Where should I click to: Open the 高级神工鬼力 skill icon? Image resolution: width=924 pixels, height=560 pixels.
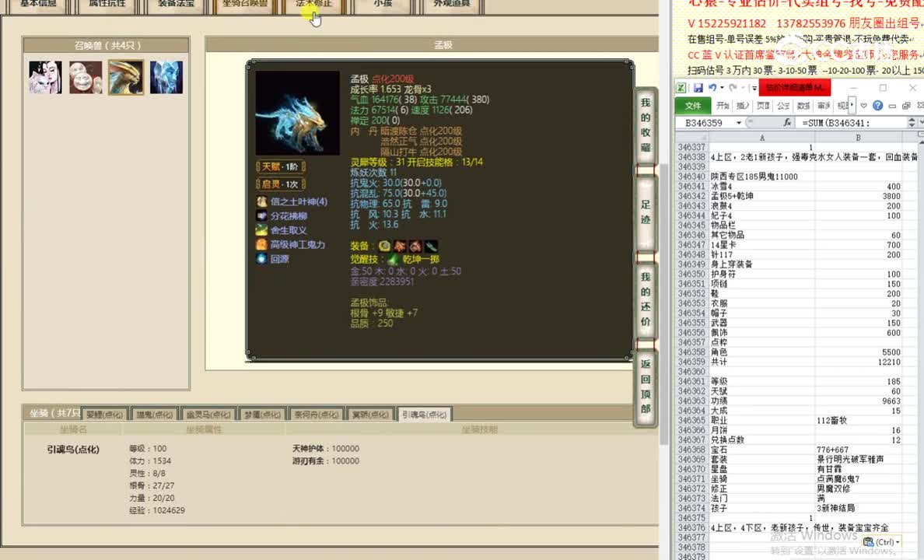[263, 244]
